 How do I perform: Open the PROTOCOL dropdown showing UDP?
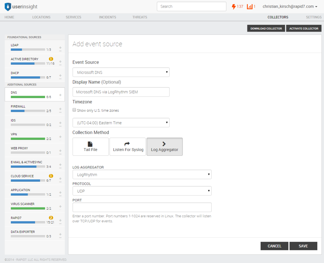(142, 191)
